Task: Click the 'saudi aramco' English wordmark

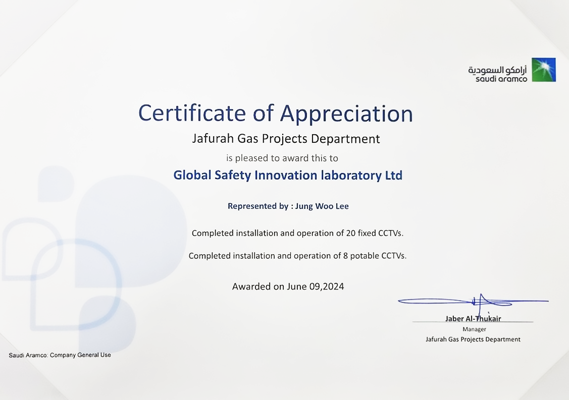Action: 501,79
